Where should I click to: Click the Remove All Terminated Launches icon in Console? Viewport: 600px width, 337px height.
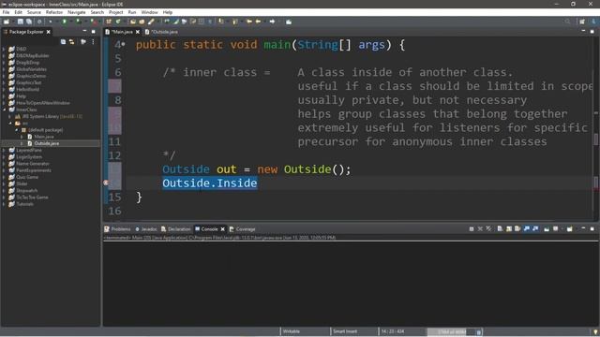[x=488, y=228]
